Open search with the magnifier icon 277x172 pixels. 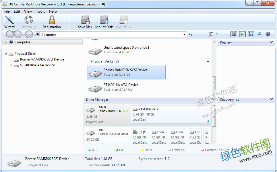click(x=259, y=34)
